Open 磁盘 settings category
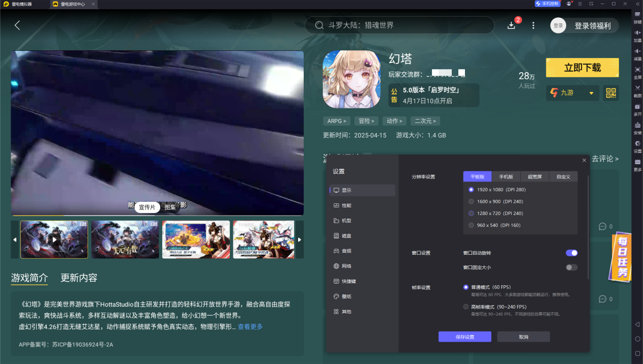The height and width of the screenshot is (364, 643). (362, 236)
